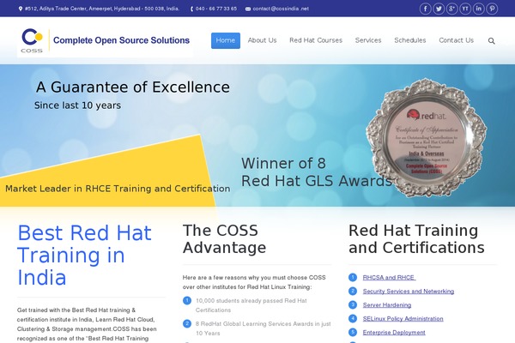Screen dimensions: 515x343
Task: Click 'The COSS Advantage' heading
Action: tap(224, 239)
